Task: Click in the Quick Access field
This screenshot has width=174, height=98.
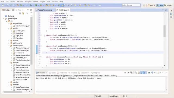Action: pyautogui.click(x=131, y=5)
